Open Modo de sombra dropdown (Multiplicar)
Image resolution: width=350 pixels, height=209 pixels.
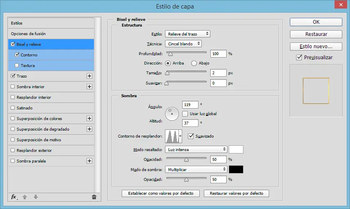196,169
